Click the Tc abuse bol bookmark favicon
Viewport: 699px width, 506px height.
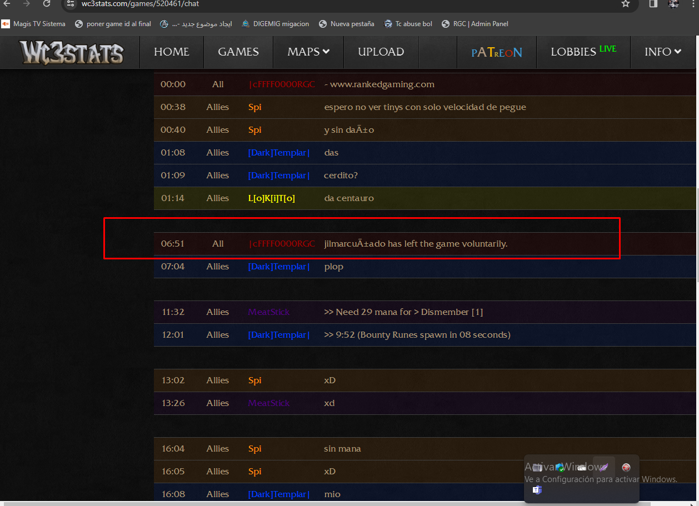pyautogui.click(x=388, y=24)
